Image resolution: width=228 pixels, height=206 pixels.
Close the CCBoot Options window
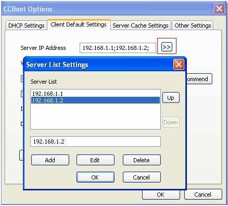(x=219, y=8)
